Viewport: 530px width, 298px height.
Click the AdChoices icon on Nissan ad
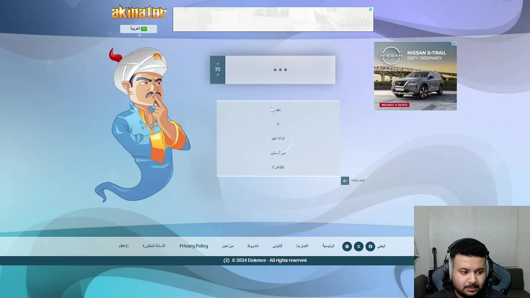(x=454, y=43)
